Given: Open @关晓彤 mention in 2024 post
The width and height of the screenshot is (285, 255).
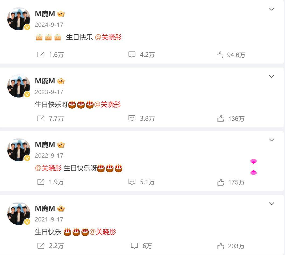Looking at the screenshot, I should pyautogui.click(x=108, y=37).
